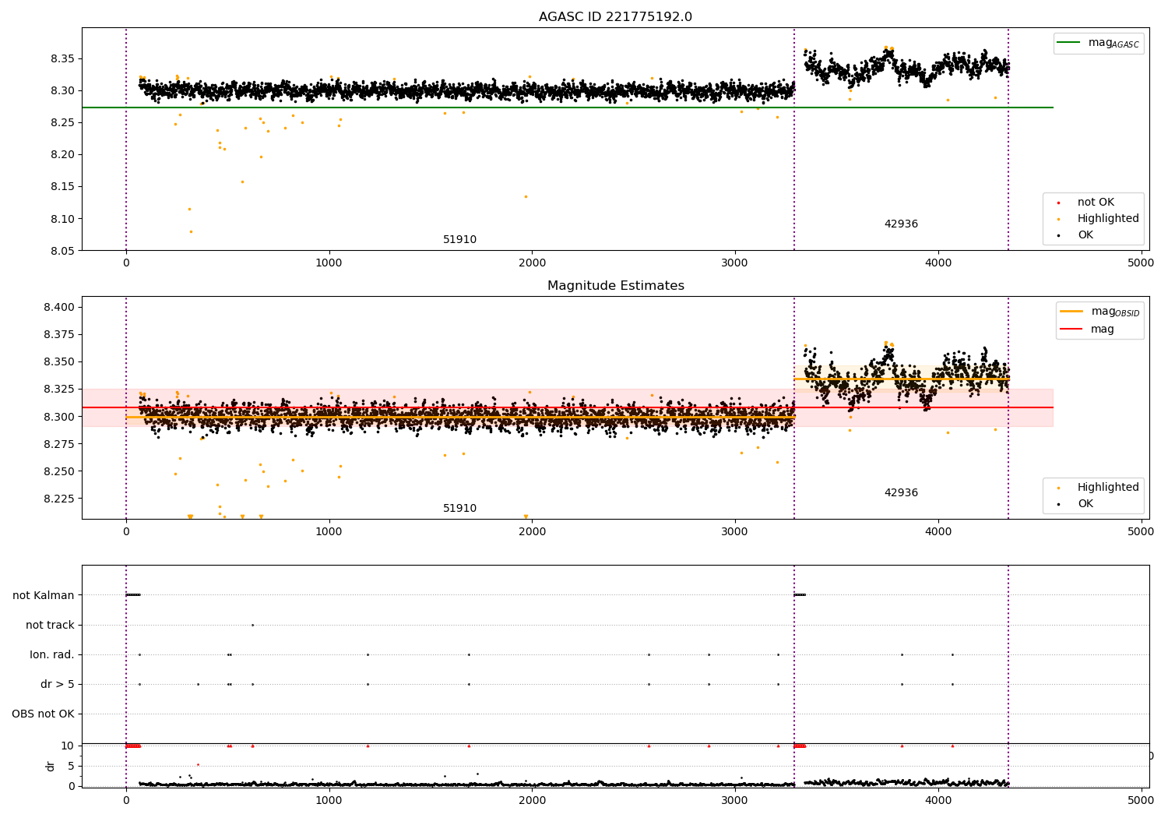Viewport: 1168px width, 818px height.
Task: Click the green line sample in top legend
Action: pos(1069,43)
